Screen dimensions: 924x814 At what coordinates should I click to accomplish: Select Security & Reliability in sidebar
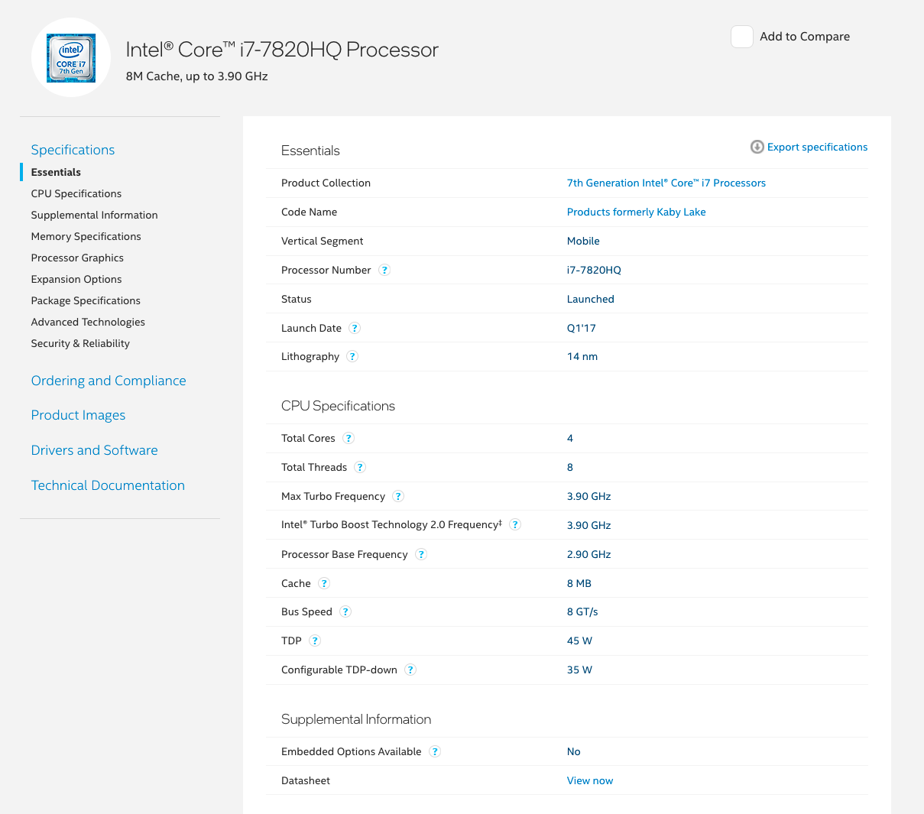pos(80,343)
